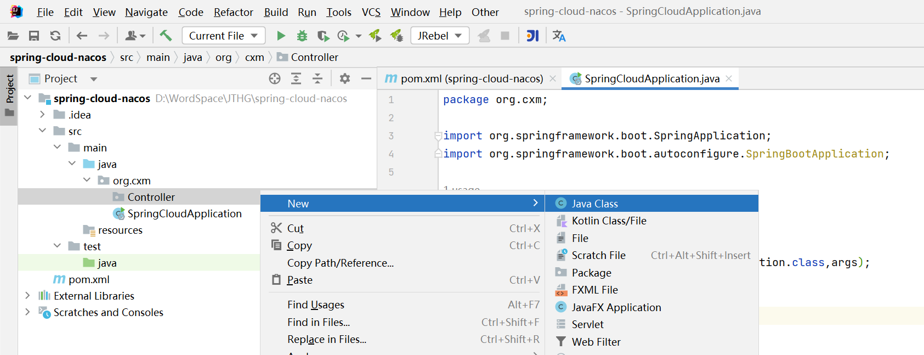Click the Expand All tree icon

[296, 79]
